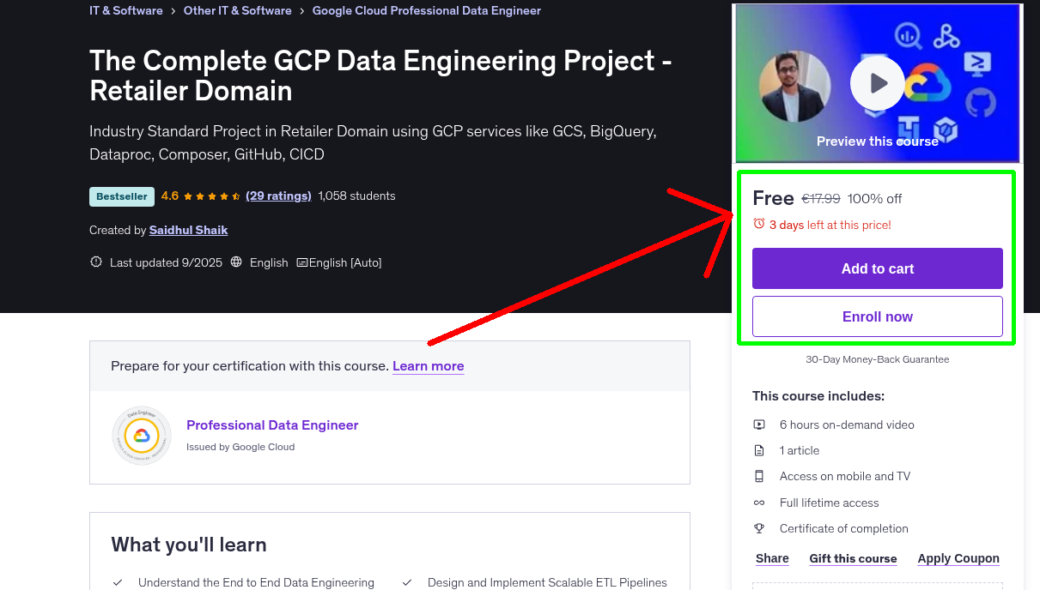Open the IT & Software category
Screen dimensions: 1040x590
coord(125,10)
